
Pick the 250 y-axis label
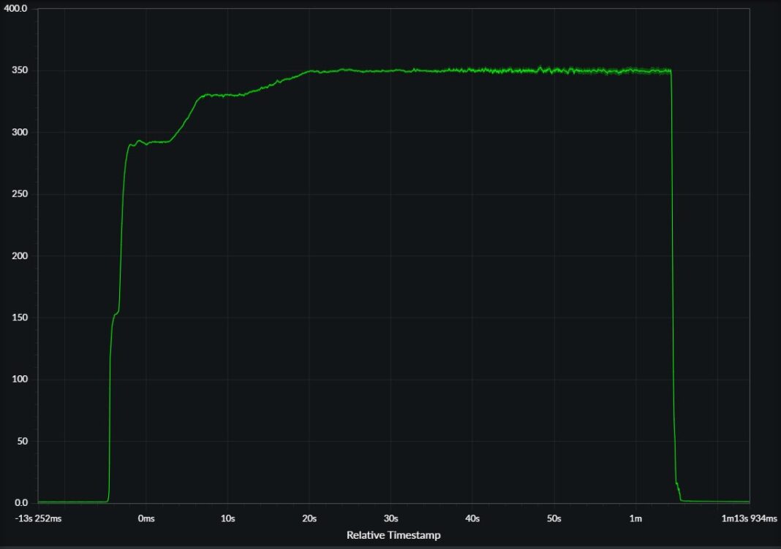[20, 194]
